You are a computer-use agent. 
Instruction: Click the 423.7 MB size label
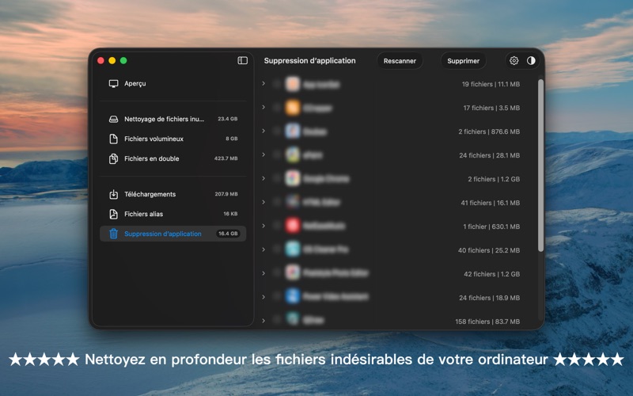[226, 158]
